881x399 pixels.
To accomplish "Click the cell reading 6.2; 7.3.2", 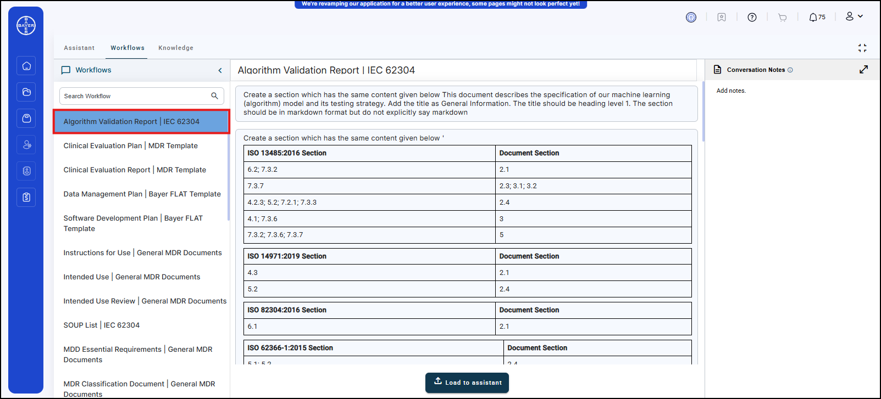I will point(369,170).
